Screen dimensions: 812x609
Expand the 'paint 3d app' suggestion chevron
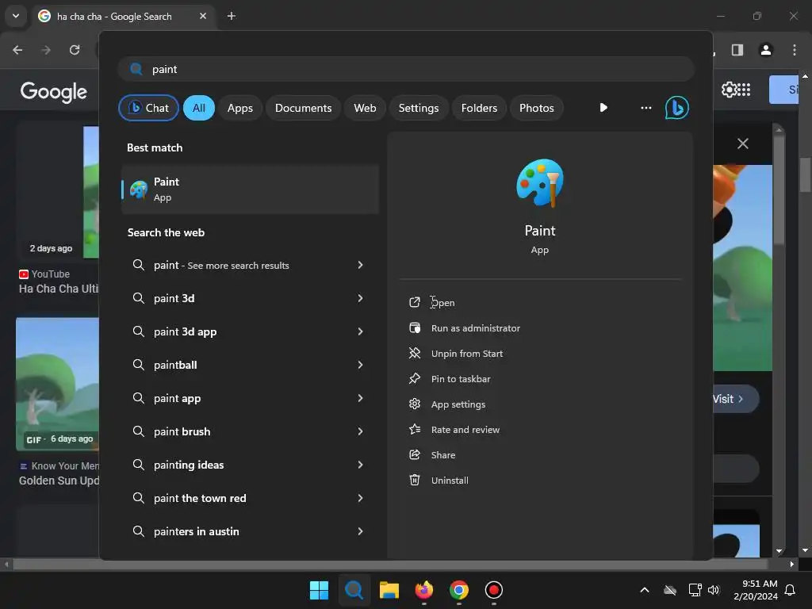(x=360, y=331)
